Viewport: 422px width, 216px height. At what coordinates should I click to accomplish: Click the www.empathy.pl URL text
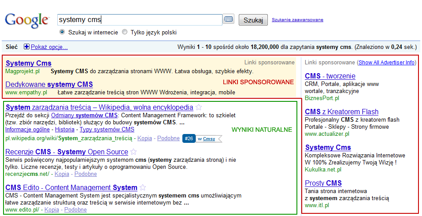(x=26, y=93)
